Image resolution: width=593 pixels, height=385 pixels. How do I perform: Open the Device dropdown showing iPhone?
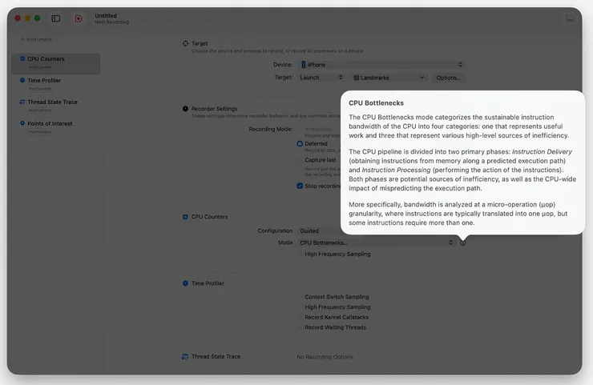[x=382, y=65]
